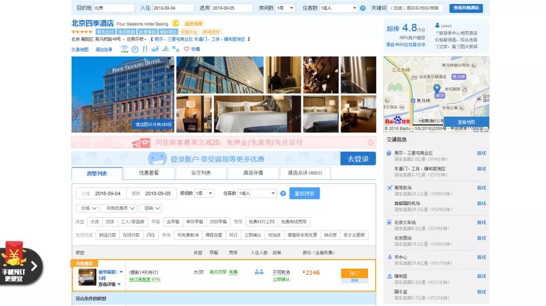The height and width of the screenshot is (306, 546).
Task: Toggle the 在线付款 payment filter
Action: click(x=131, y=235)
